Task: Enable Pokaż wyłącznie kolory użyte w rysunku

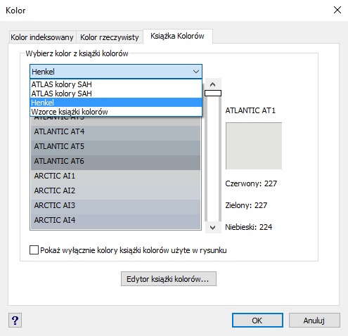Action: pos(34,250)
